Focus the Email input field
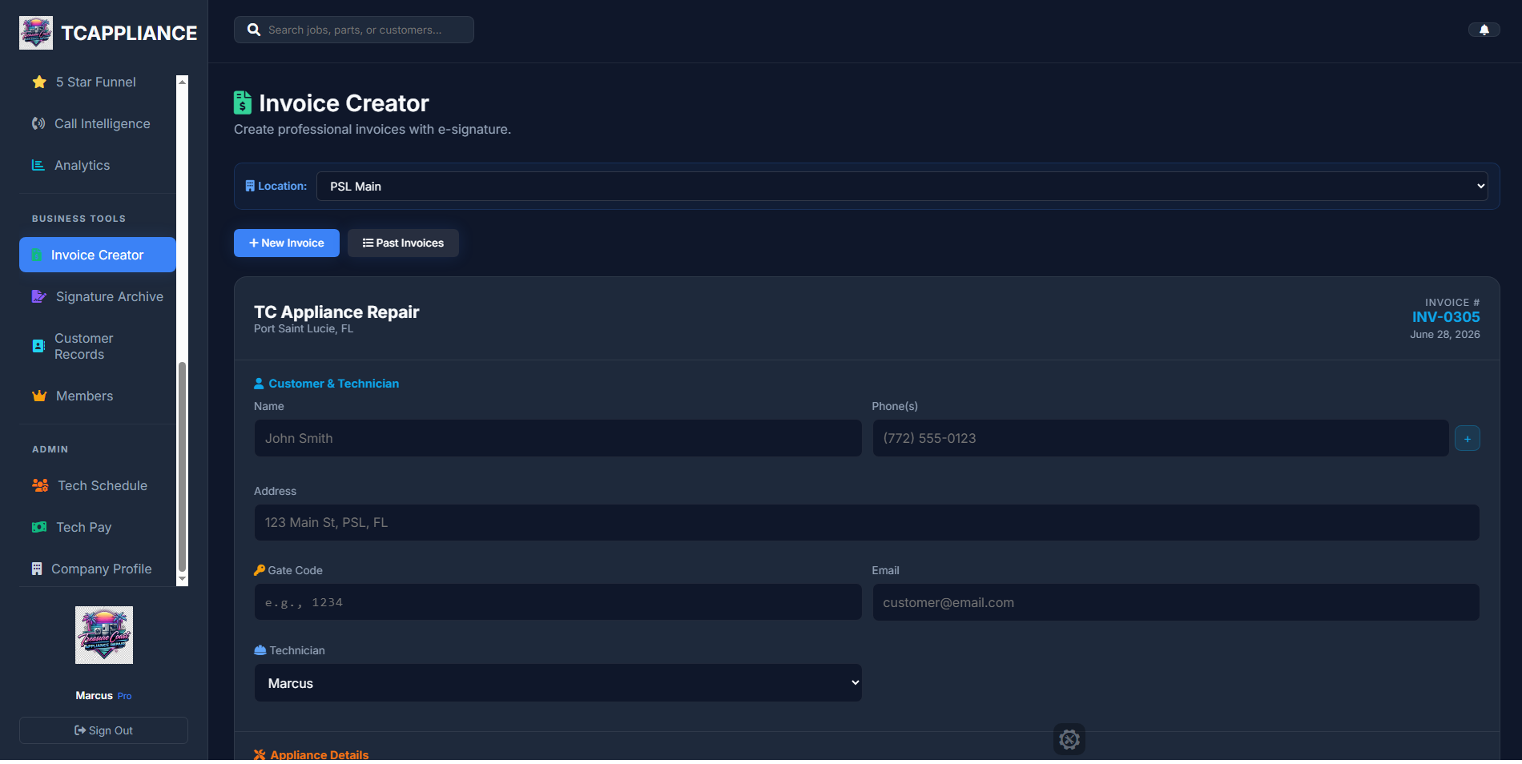This screenshot has height=764, width=1522. [x=1176, y=602]
